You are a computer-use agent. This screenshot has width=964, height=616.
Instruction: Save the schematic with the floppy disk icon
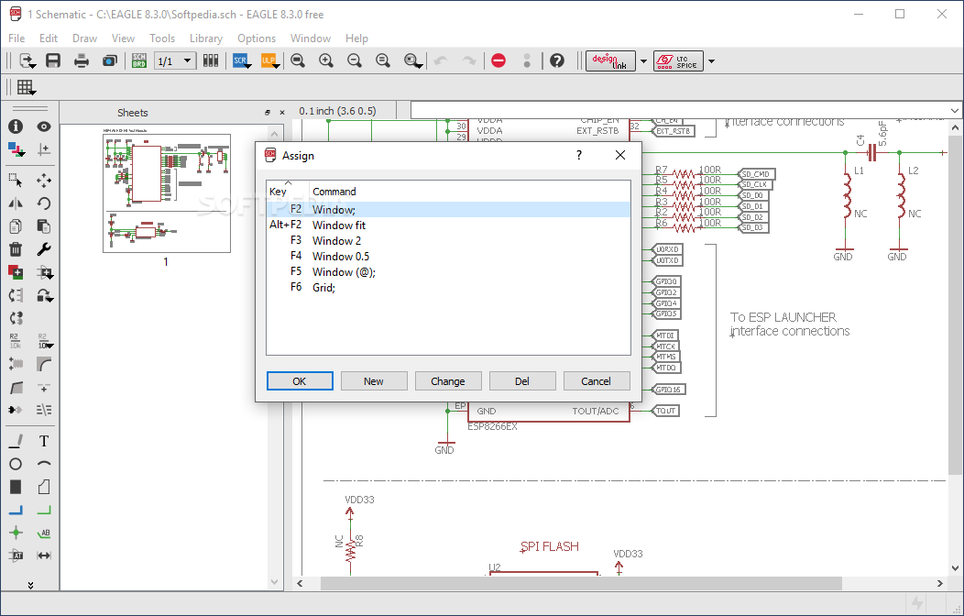point(53,60)
